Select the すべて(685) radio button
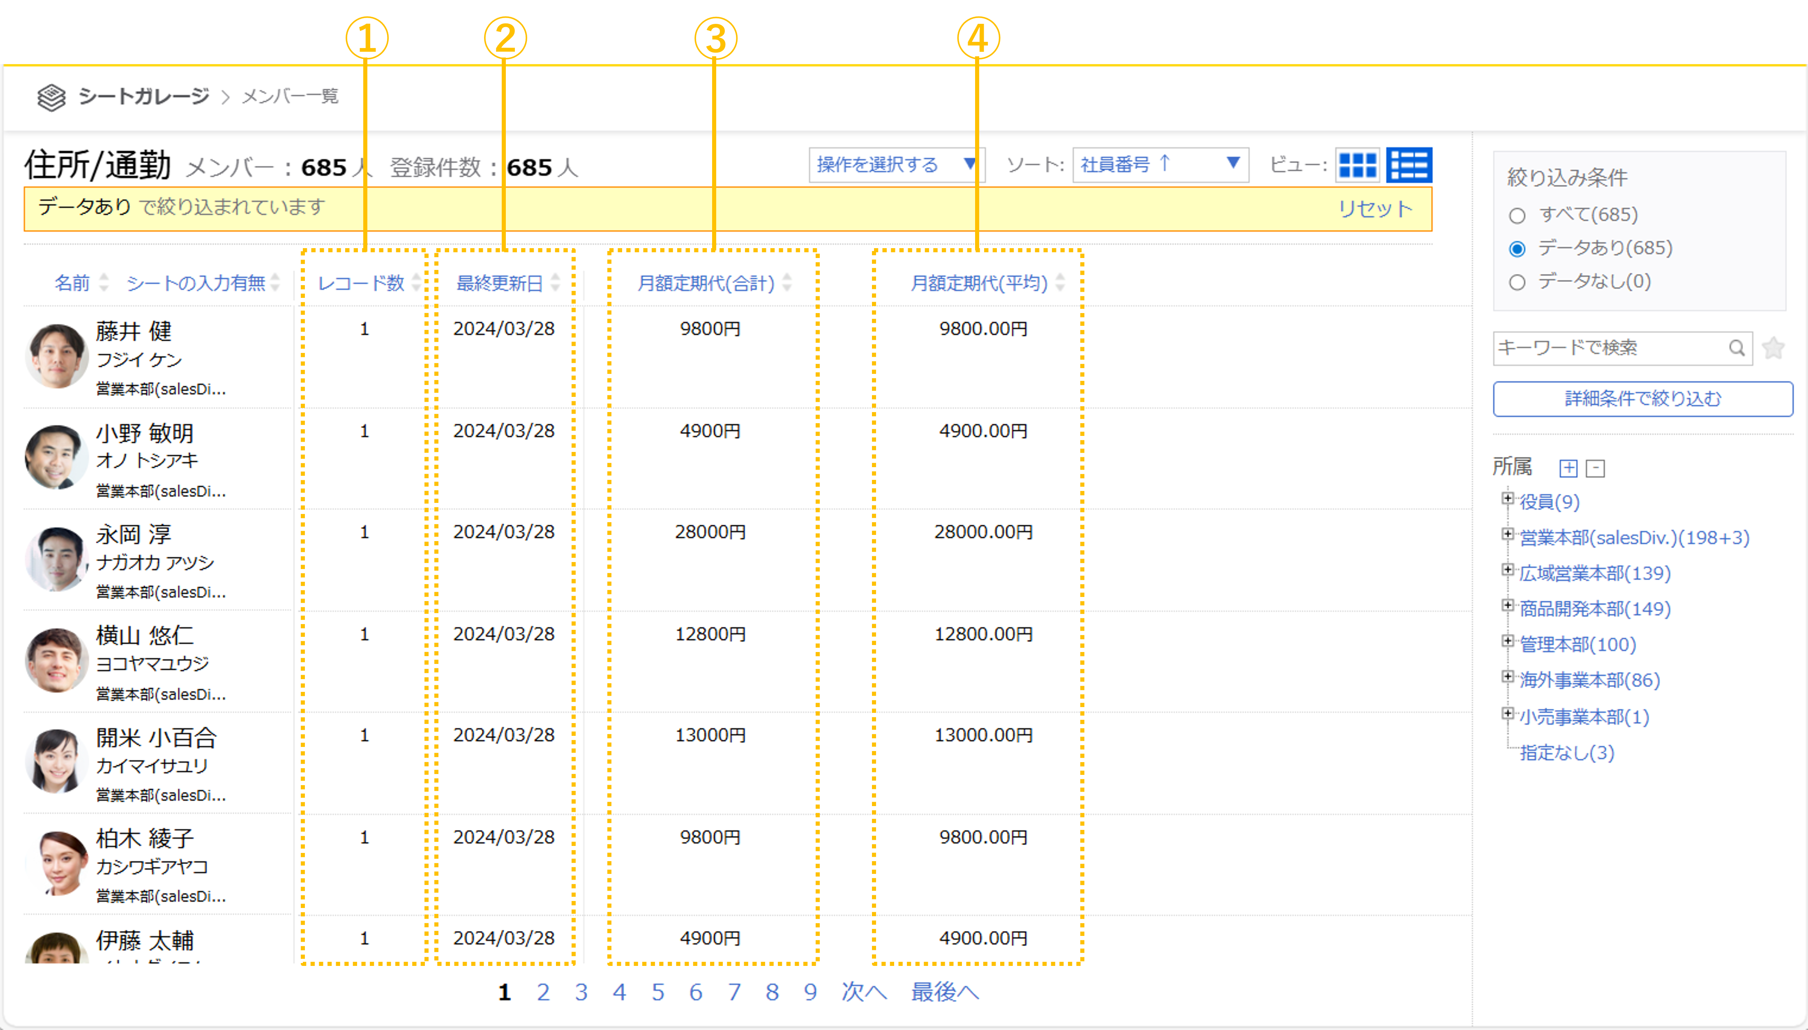Screen dimensions: 1808x1030 pyautogui.click(x=1517, y=216)
